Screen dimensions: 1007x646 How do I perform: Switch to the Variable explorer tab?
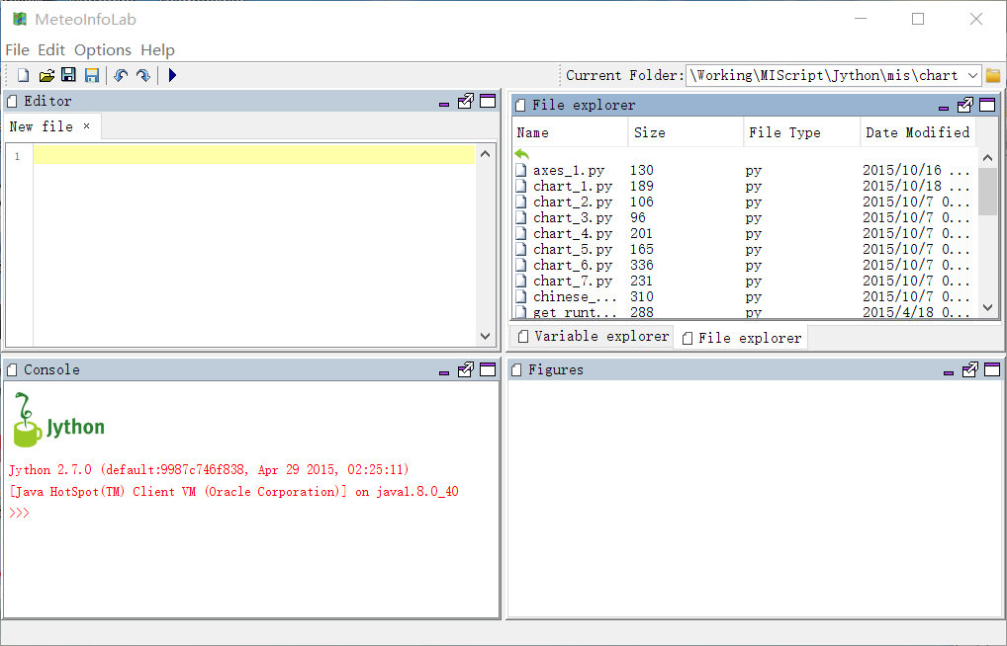(x=593, y=336)
